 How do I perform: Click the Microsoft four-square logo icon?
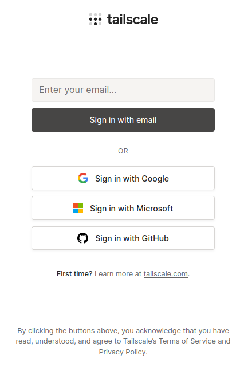78,208
